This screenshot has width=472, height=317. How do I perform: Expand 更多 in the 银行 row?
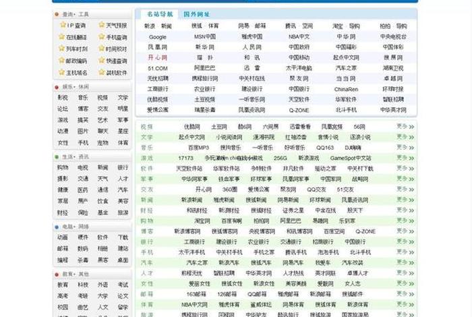click(405, 241)
